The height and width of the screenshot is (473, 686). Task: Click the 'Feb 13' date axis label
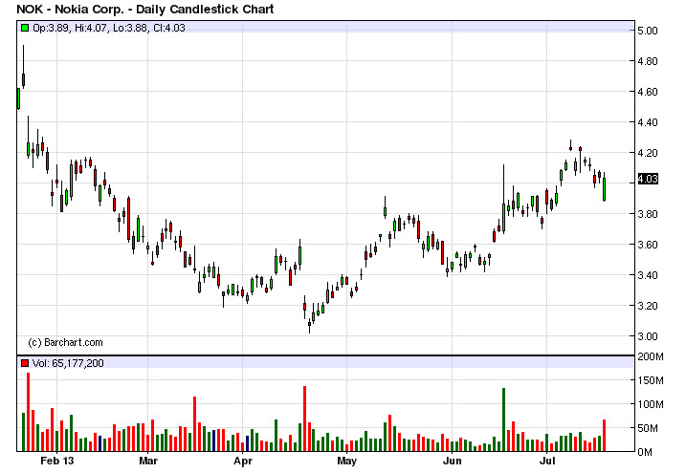click(56, 461)
